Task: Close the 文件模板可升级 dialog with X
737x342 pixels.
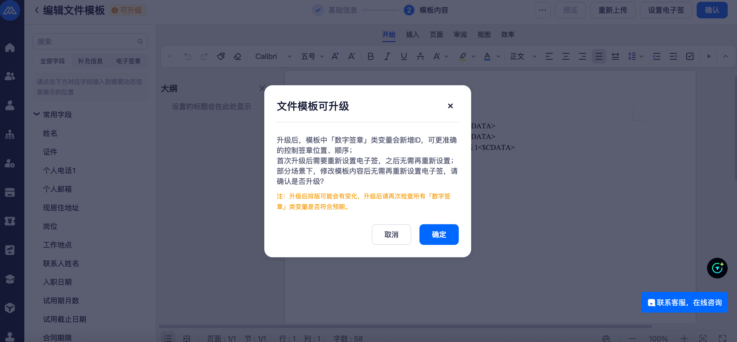Action: (x=450, y=106)
